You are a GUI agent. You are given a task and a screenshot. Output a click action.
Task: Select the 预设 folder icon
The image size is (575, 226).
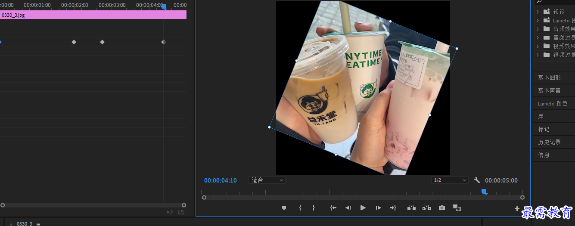547,12
